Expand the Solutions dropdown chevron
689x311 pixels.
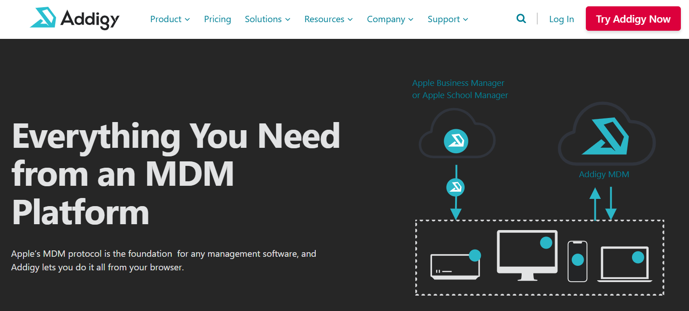point(288,19)
